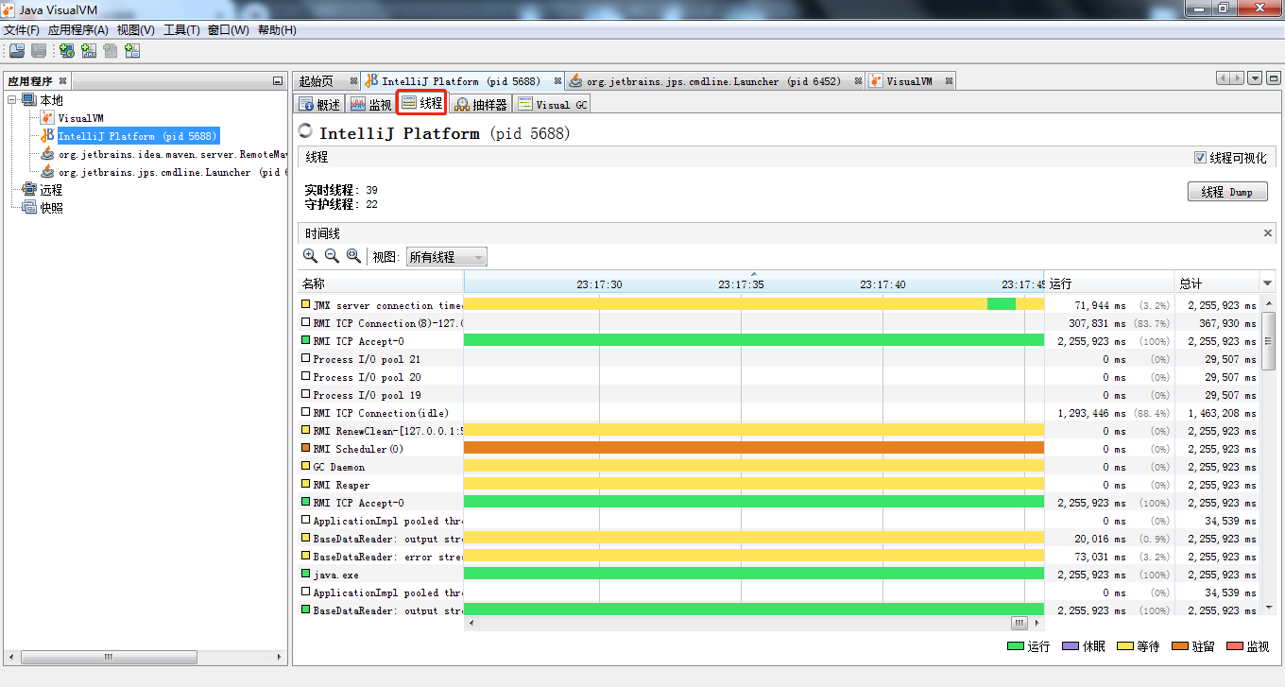Viewport: 1285px width, 687px height.
Task: Click the 23:17:35 timeline marker
Action: pos(741,283)
